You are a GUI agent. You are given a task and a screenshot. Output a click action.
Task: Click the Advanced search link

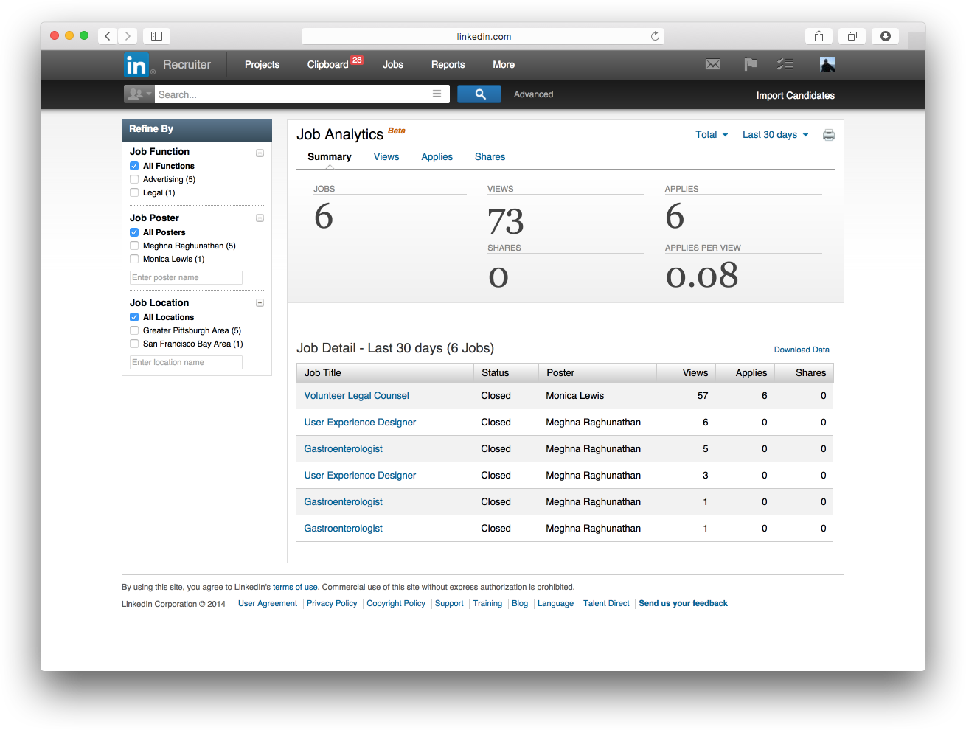(x=534, y=94)
